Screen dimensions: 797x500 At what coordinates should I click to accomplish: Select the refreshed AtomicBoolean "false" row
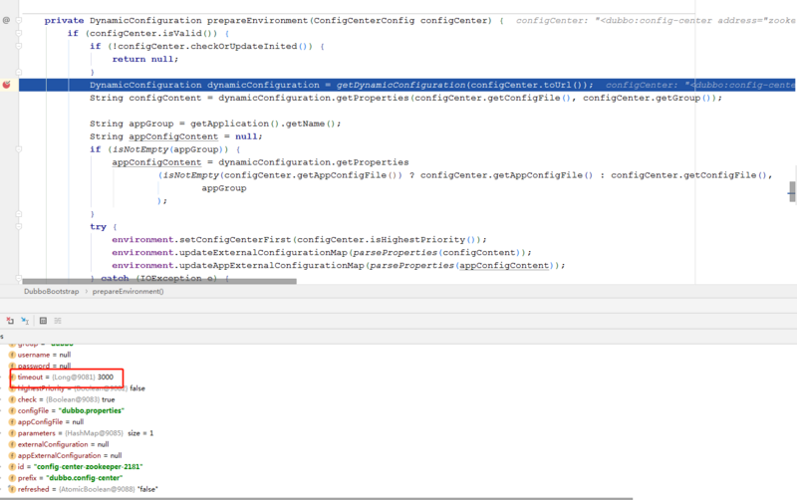click(x=84, y=489)
